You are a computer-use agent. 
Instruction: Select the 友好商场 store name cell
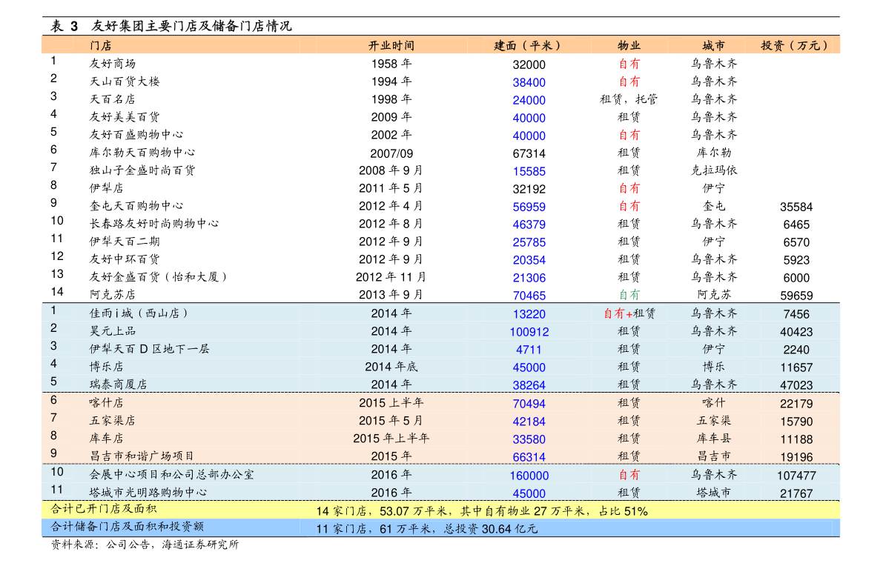(112, 64)
